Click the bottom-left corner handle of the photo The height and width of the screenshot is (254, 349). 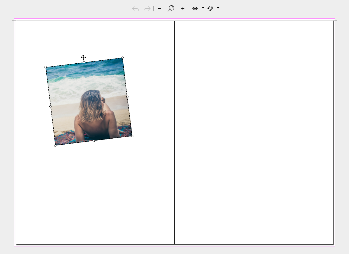[x=55, y=146]
